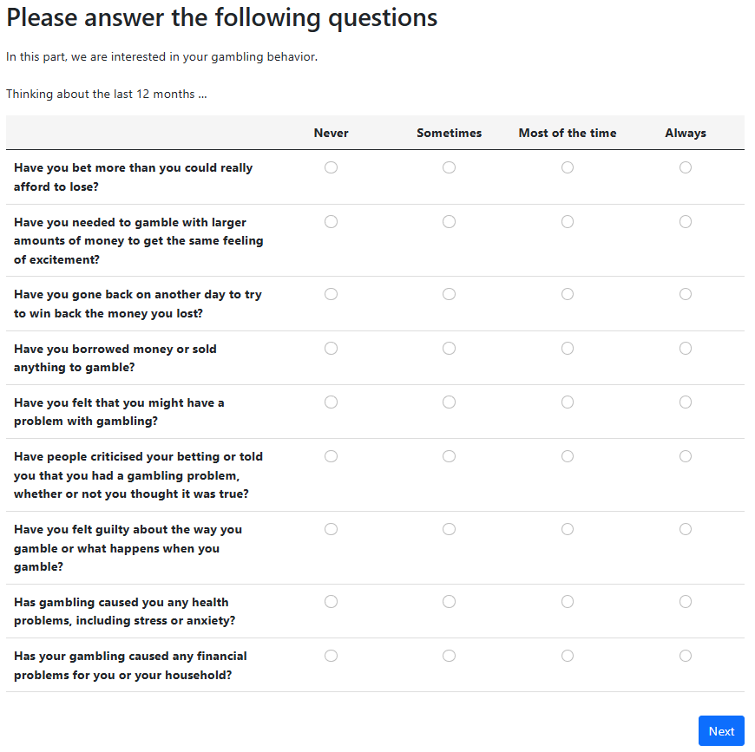Choose Sometimes for bet more than afford to lose

click(x=449, y=167)
